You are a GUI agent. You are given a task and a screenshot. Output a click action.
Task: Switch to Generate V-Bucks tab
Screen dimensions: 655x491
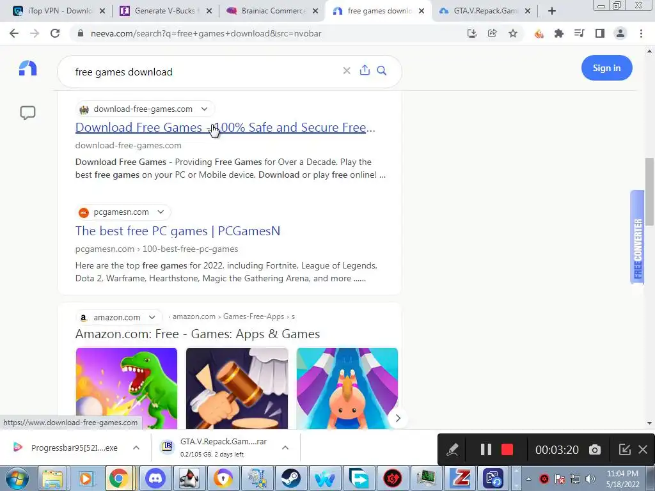tap(164, 11)
